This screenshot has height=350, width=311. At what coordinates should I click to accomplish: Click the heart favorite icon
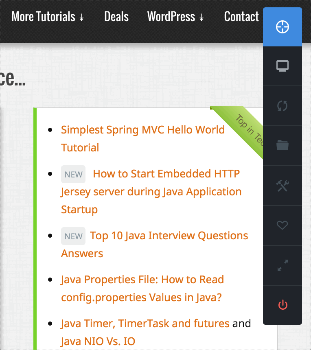coord(282,225)
